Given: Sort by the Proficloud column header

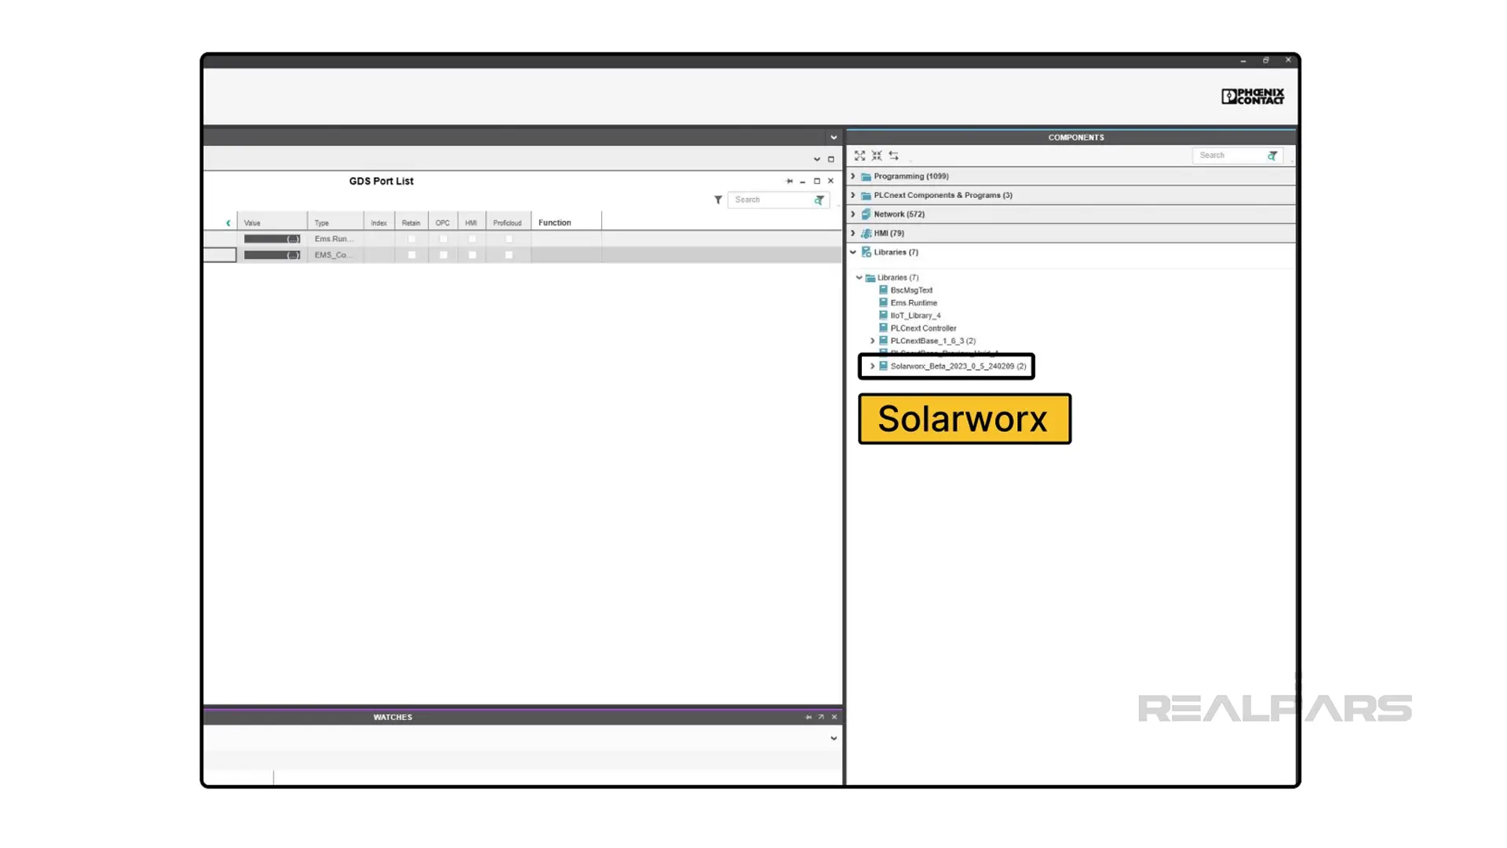Looking at the screenshot, I should coord(508,223).
